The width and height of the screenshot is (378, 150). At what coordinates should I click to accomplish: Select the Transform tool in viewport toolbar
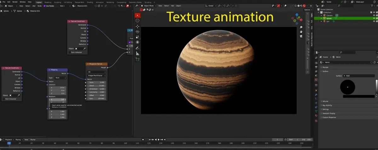(x=138, y=42)
